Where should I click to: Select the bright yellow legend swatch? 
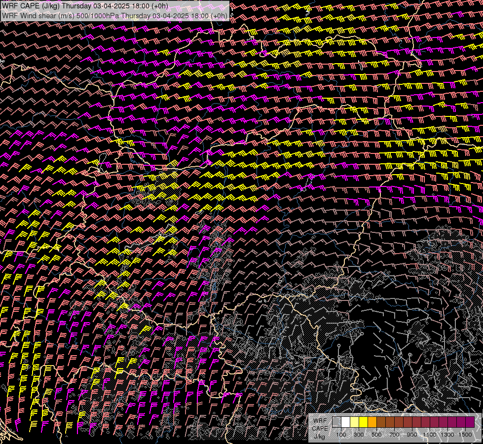[364, 422]
